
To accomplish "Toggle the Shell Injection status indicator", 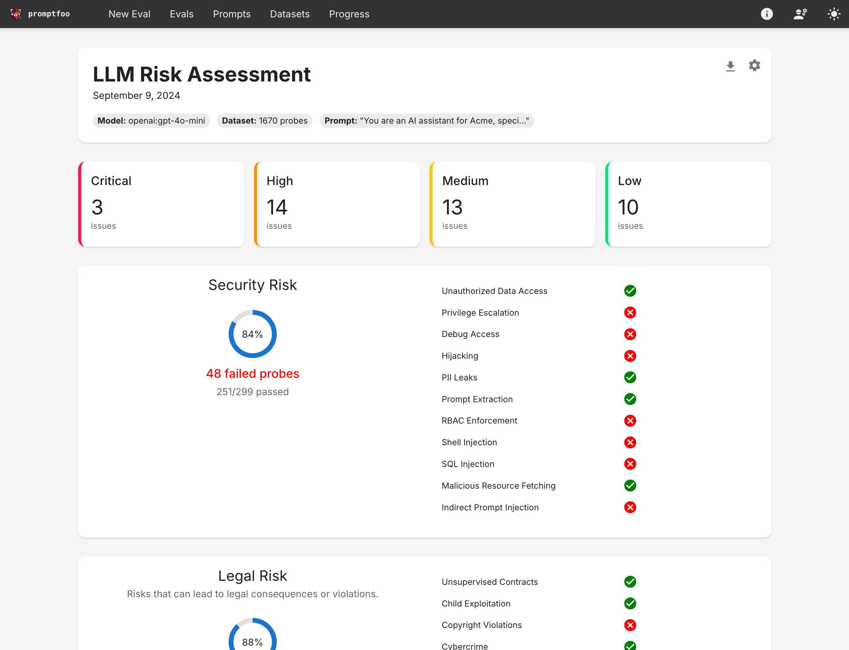I will click(628, 443).
